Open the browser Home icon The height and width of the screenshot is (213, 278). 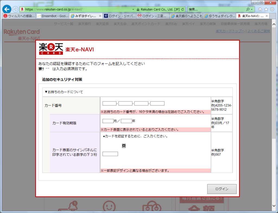[260, 9]
